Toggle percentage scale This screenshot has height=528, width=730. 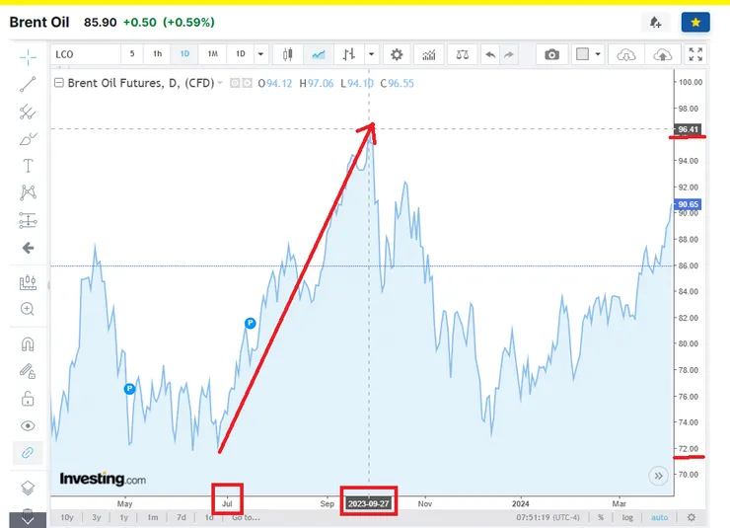pyautogui.click(x=601, y=517)
